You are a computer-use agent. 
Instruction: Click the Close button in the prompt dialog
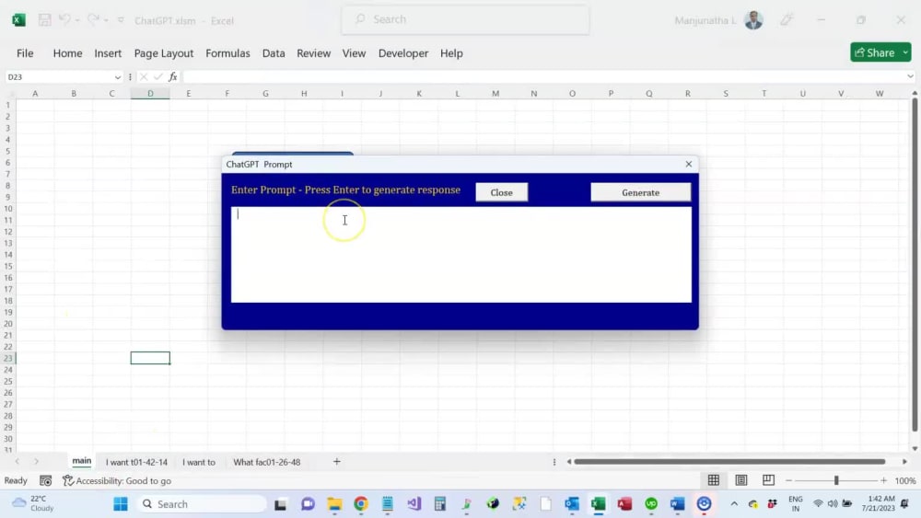coord(502,192)
